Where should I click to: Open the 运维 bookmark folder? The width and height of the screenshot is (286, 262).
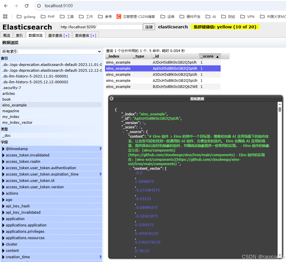167,16
